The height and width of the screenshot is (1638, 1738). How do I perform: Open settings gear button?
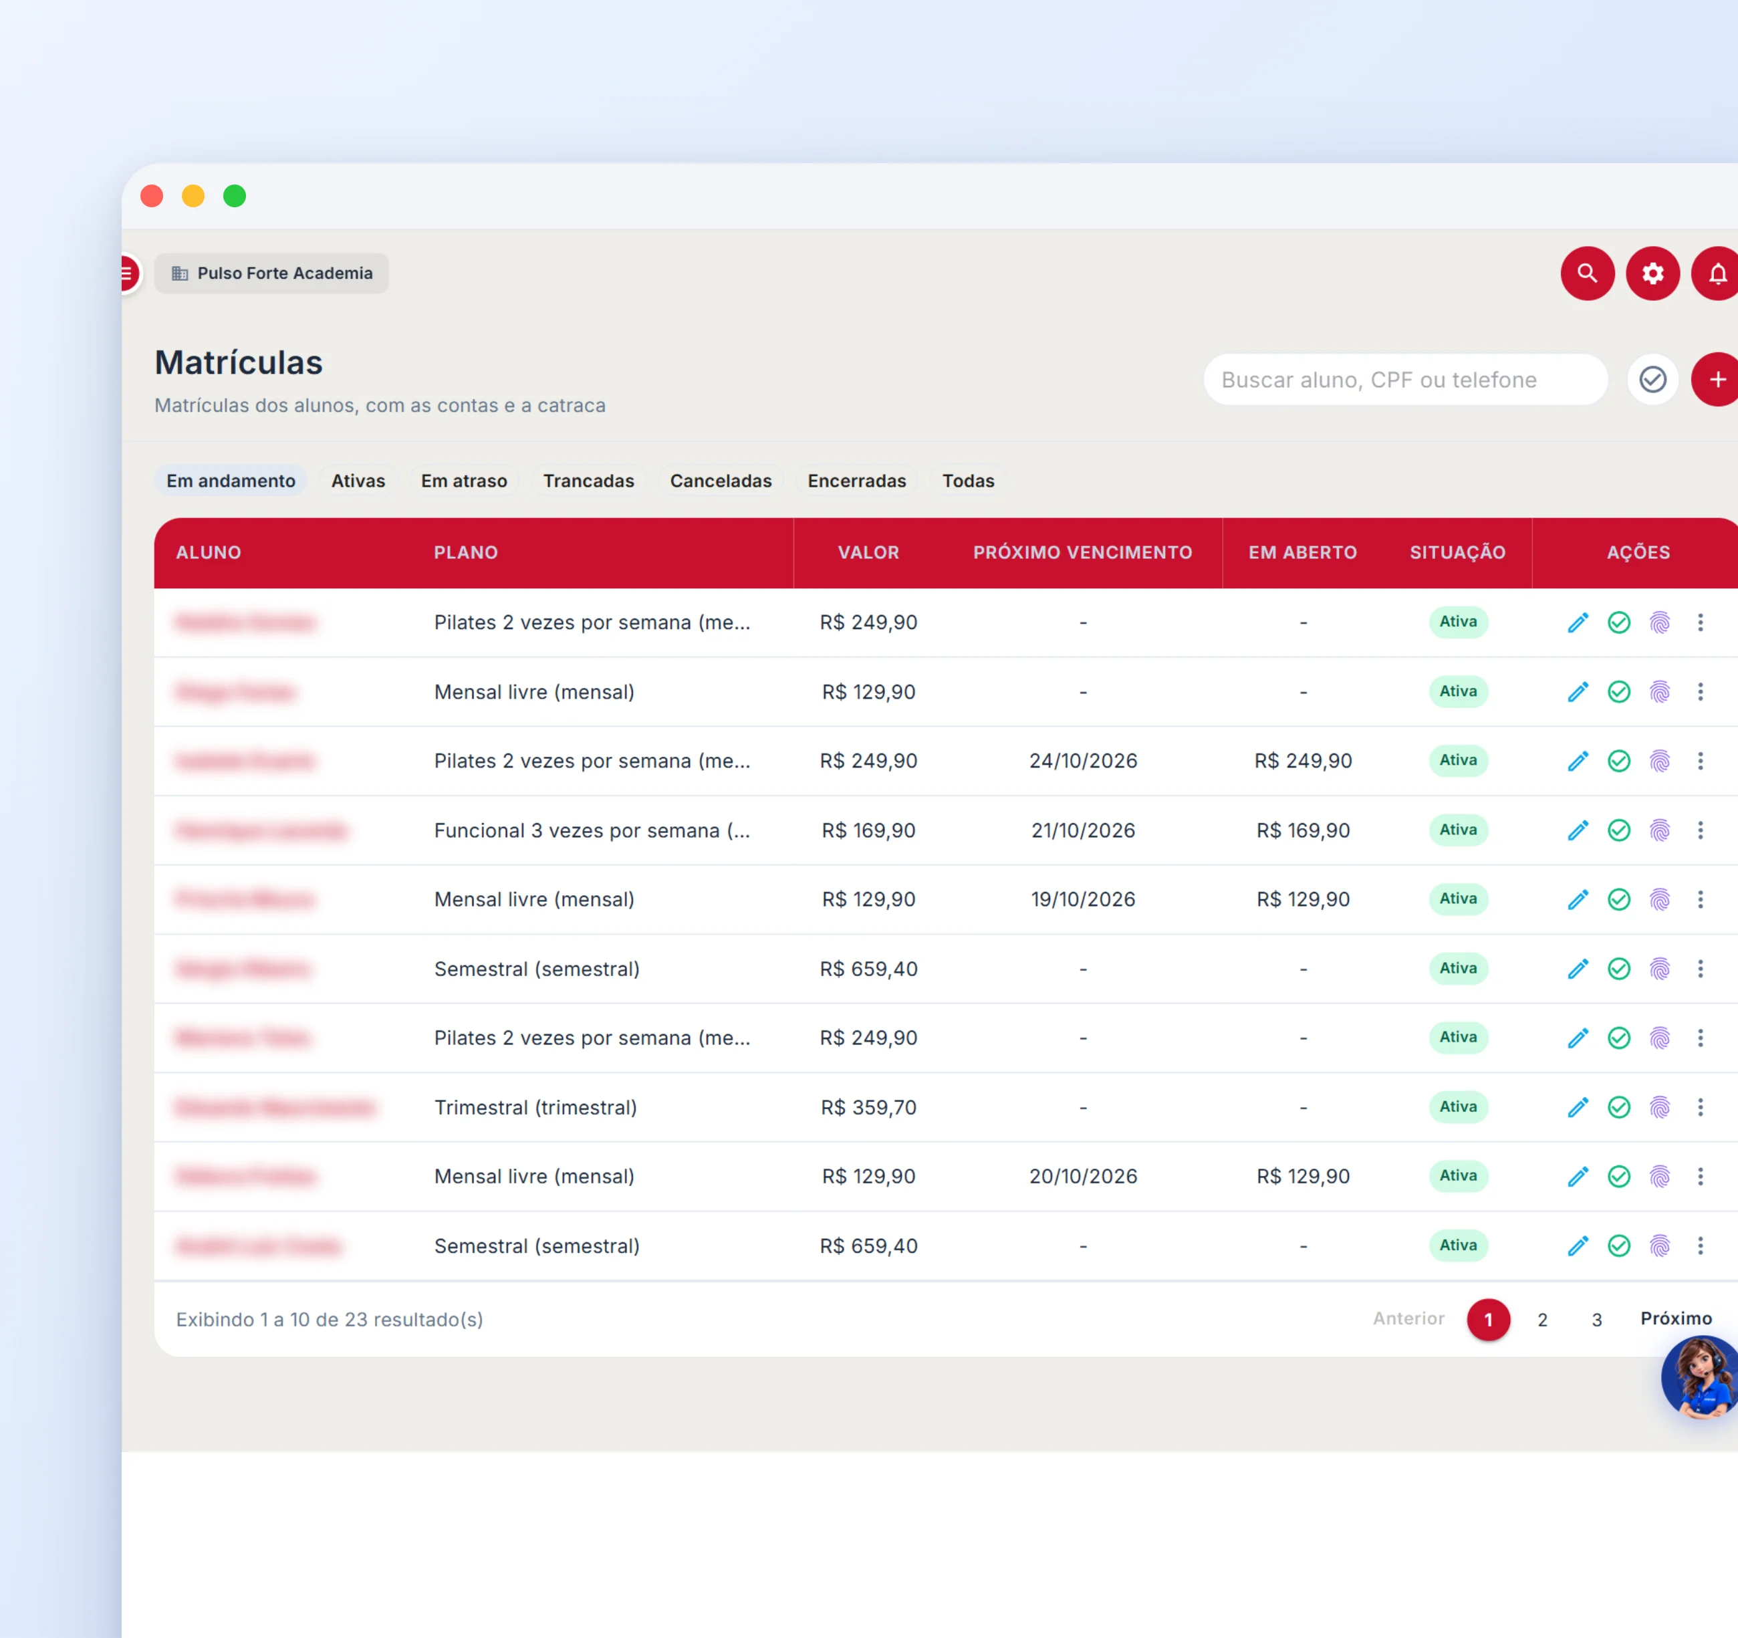(1652, 273)
